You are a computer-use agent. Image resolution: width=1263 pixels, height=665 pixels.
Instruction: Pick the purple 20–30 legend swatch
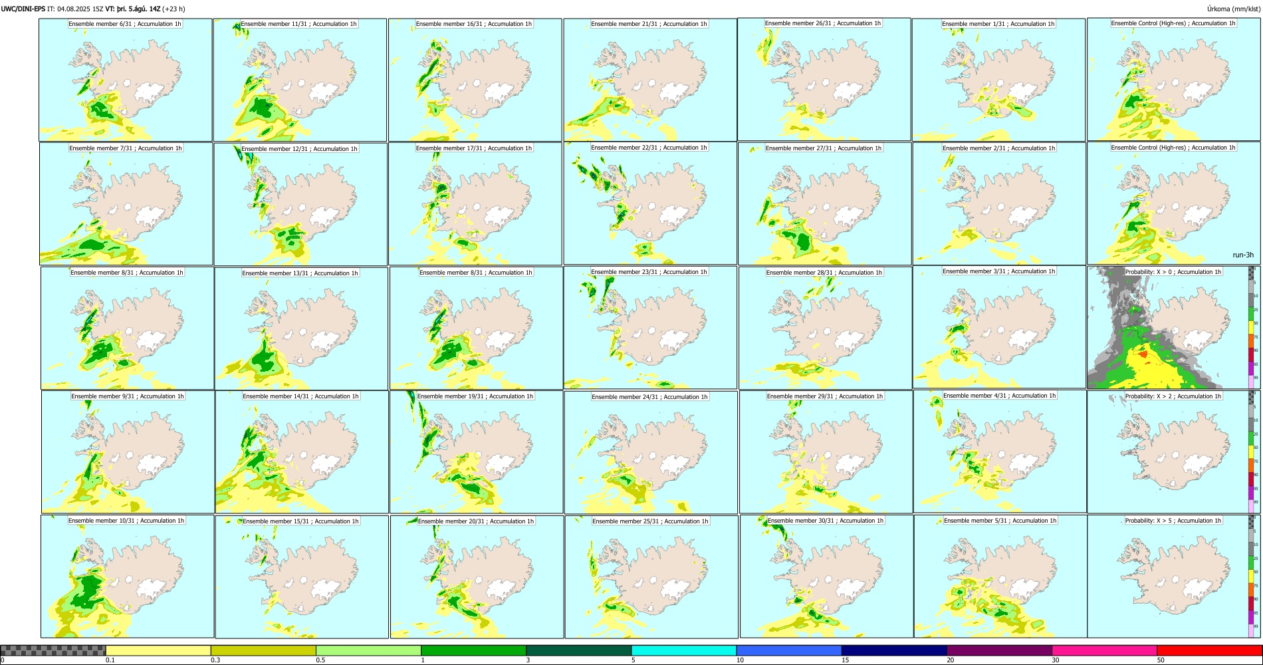click(999, 650)
